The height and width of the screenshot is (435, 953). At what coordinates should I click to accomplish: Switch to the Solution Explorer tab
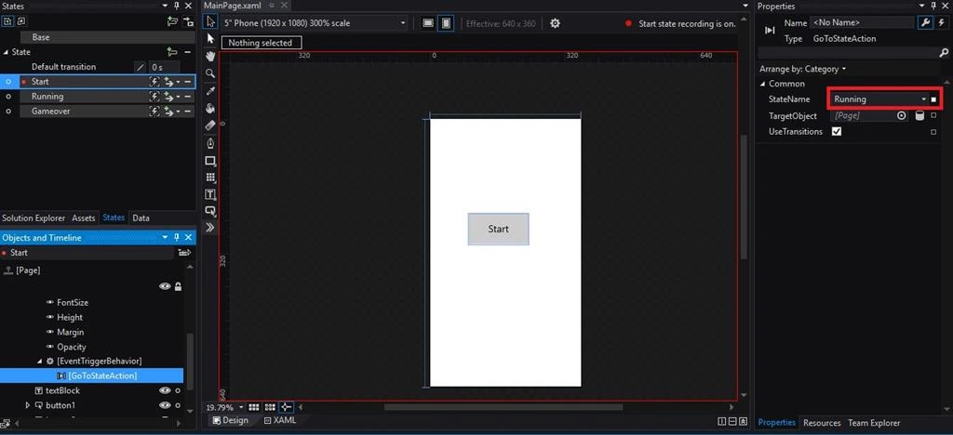pyautogui.click(x=34, y=217)
